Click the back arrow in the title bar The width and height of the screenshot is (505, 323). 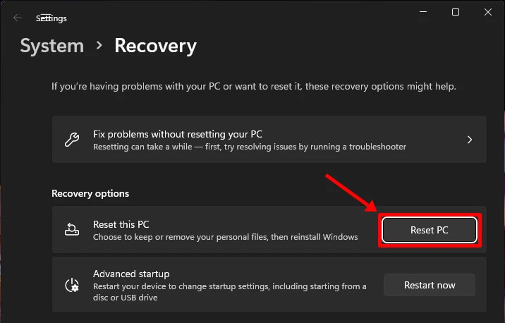pos(18,18)
